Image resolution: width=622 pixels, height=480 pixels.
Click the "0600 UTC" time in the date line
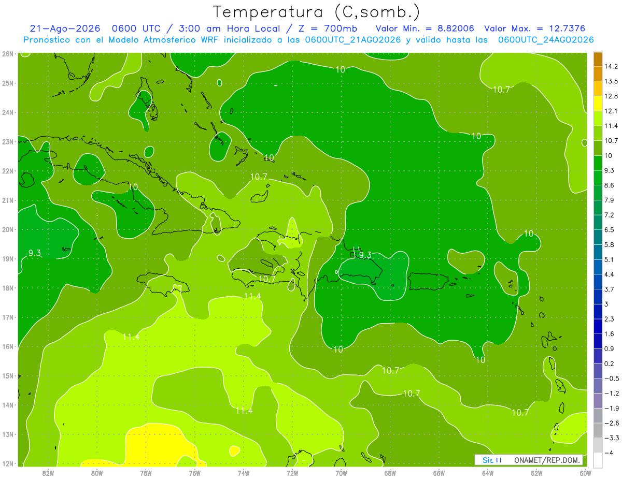pos(137,28)
